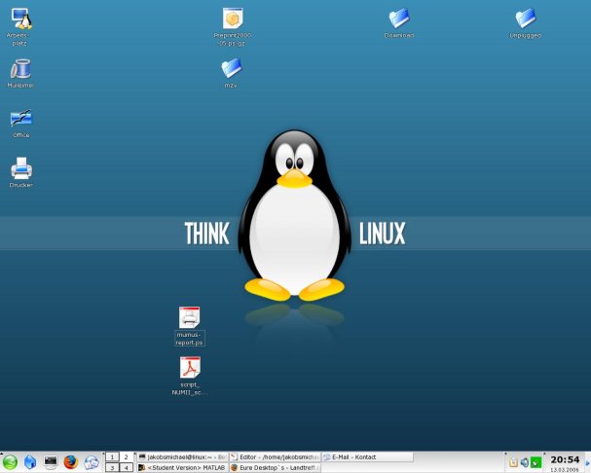Open the Unplugged folder on desktop
The height and width of the screenshot is (473, 591).
tap(525, 18)
